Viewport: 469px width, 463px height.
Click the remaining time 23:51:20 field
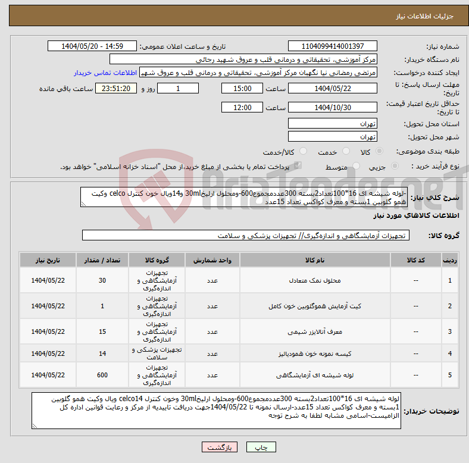click(x=116, y=88)
